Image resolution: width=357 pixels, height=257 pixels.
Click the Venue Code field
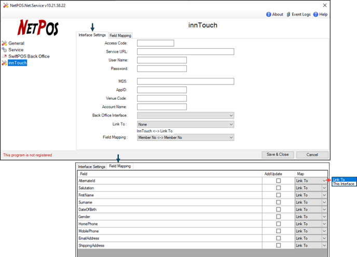pos(162,98)
